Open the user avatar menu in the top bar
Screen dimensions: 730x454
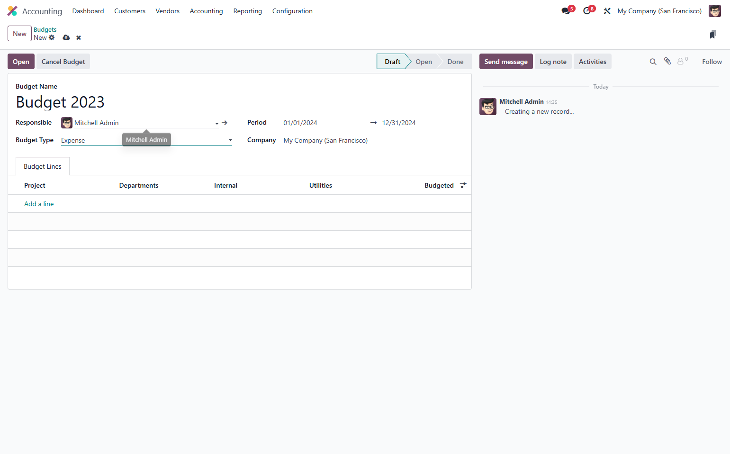click(714, 11)
